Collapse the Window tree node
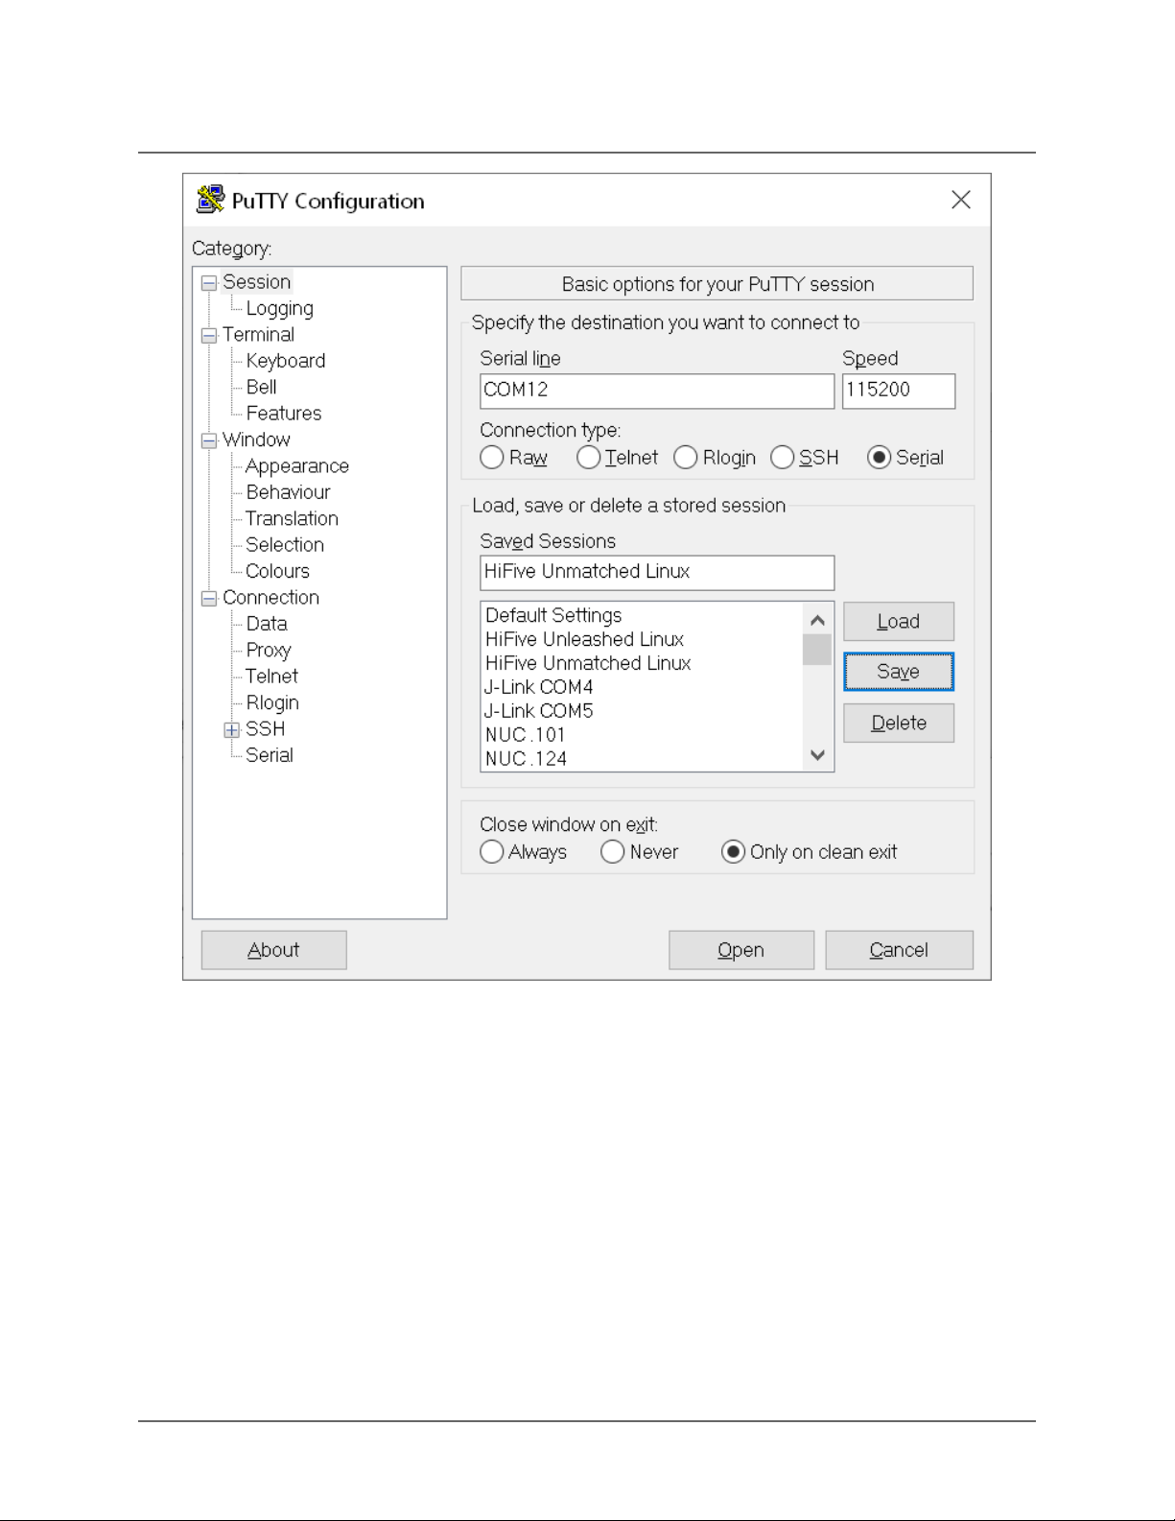The image size is (1175, 1521). point(209,440)
